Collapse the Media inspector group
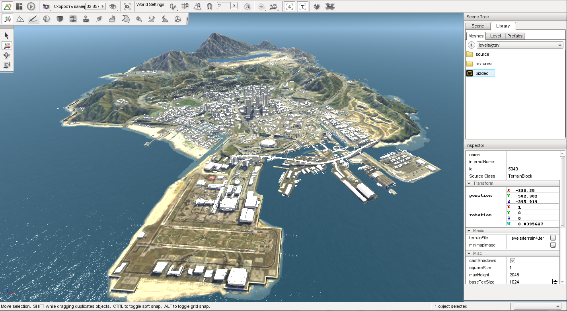The image size is (567, 311). 469,231
